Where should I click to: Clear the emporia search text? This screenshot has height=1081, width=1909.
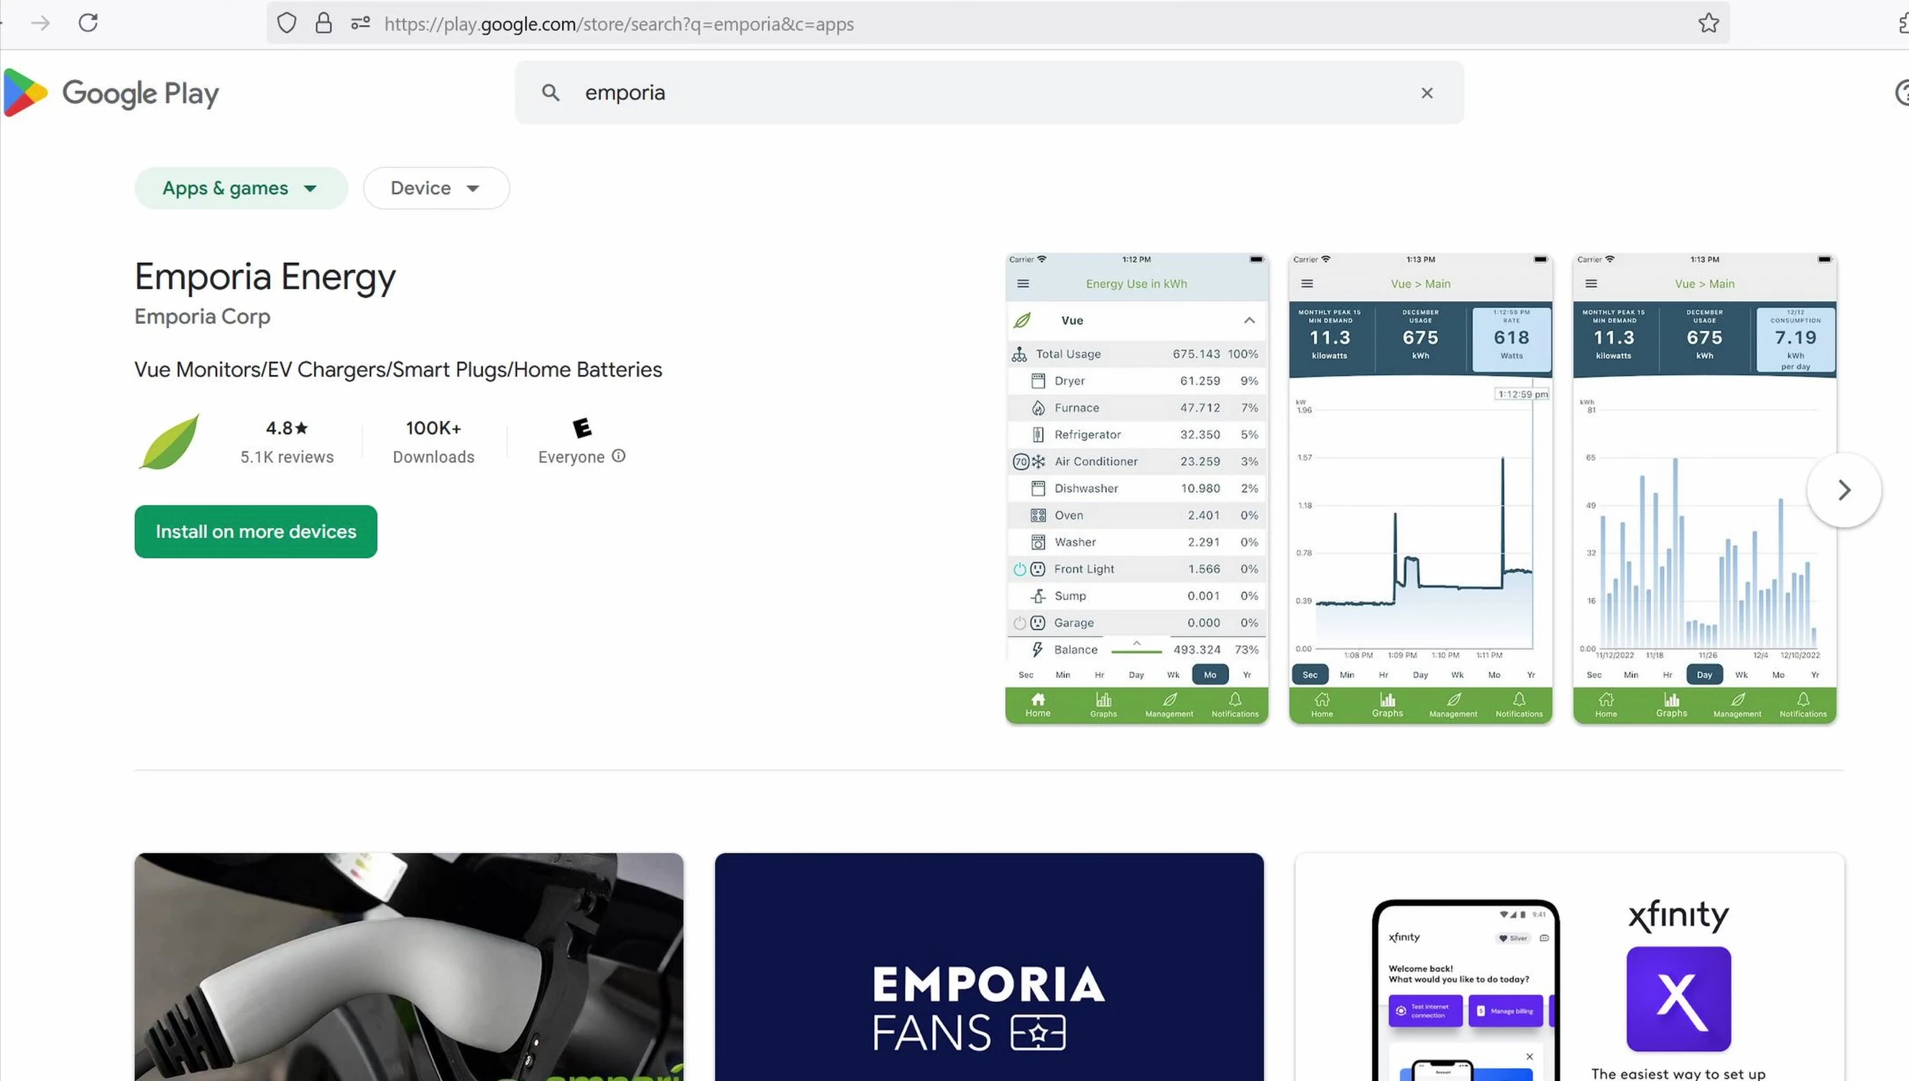point(1427,93)
